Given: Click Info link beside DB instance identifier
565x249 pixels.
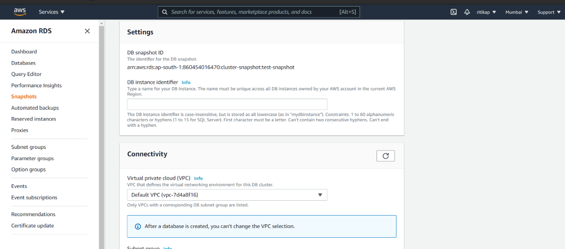Looking at the screenshot, I should click(x=186, y=82).
